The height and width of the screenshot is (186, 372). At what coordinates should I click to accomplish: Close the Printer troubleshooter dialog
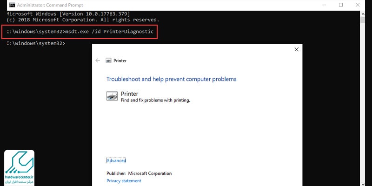coord(296,49)
